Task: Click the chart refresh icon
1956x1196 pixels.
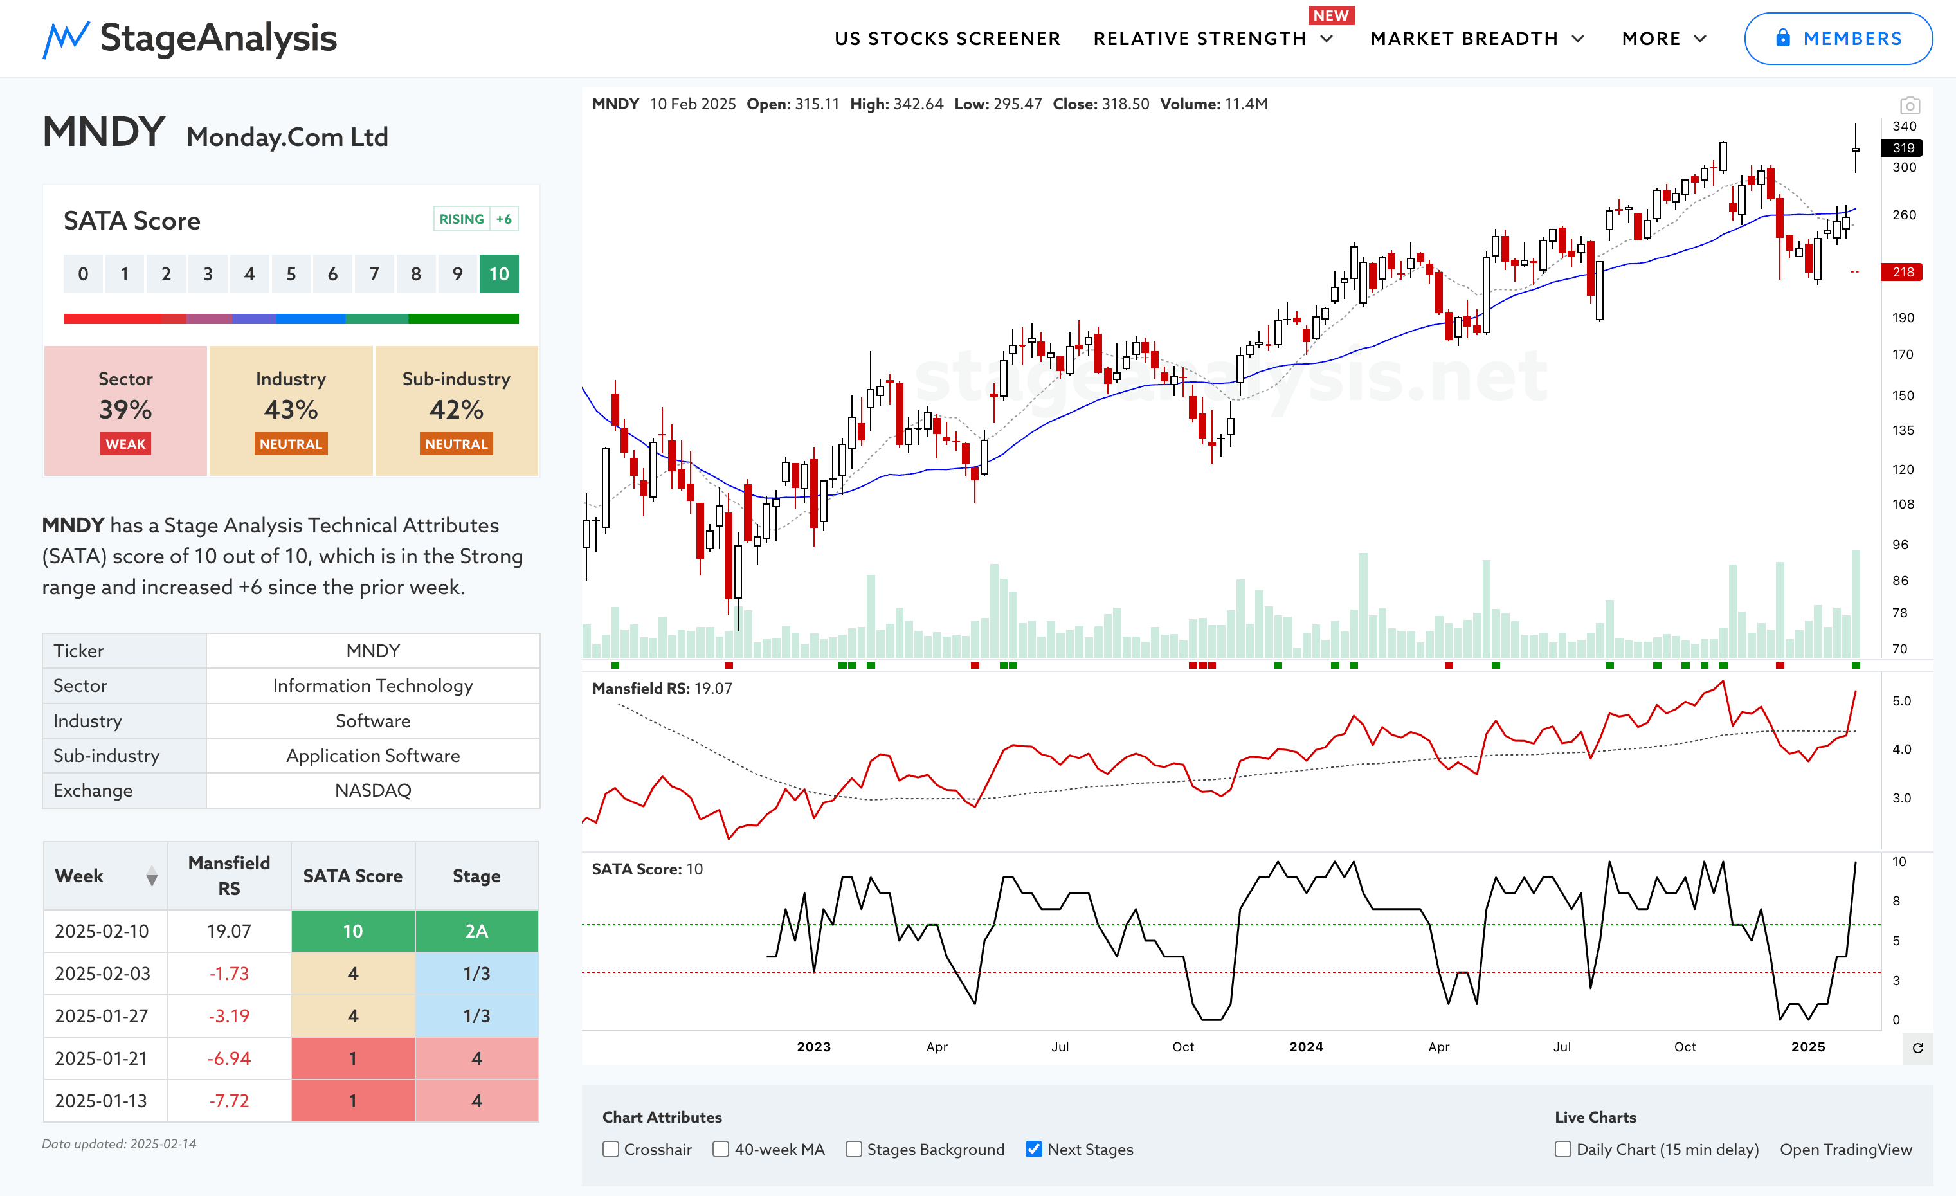Action: pyautogui.click(x=1918, y=1047)
